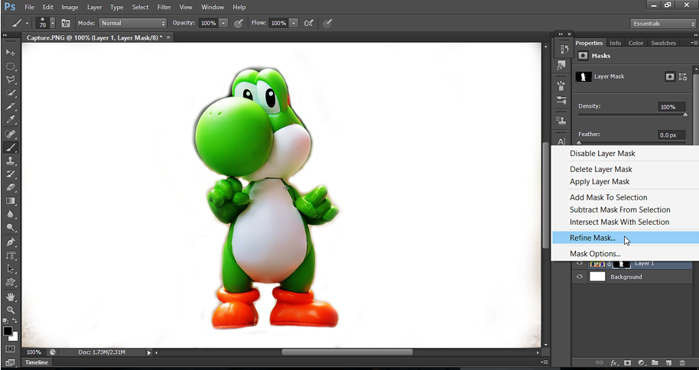Select the Type tool

pyautogui.click(x=10, y=255)
